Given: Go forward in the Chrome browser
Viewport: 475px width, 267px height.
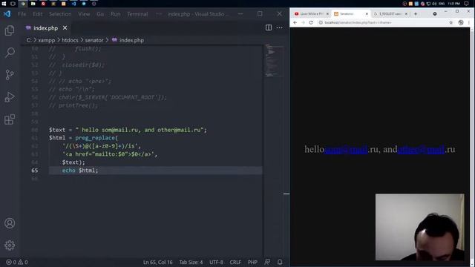Looking at the screenshot, I should pos(303,22).
